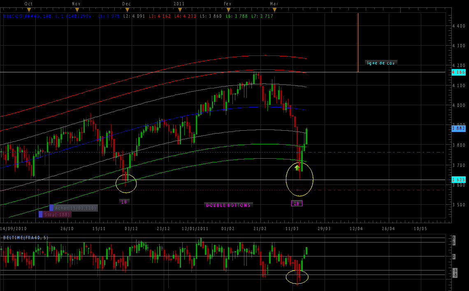Click the Oct month marker triangle
The height and width of the screenshot is (291, 469).
click(29, 9)
